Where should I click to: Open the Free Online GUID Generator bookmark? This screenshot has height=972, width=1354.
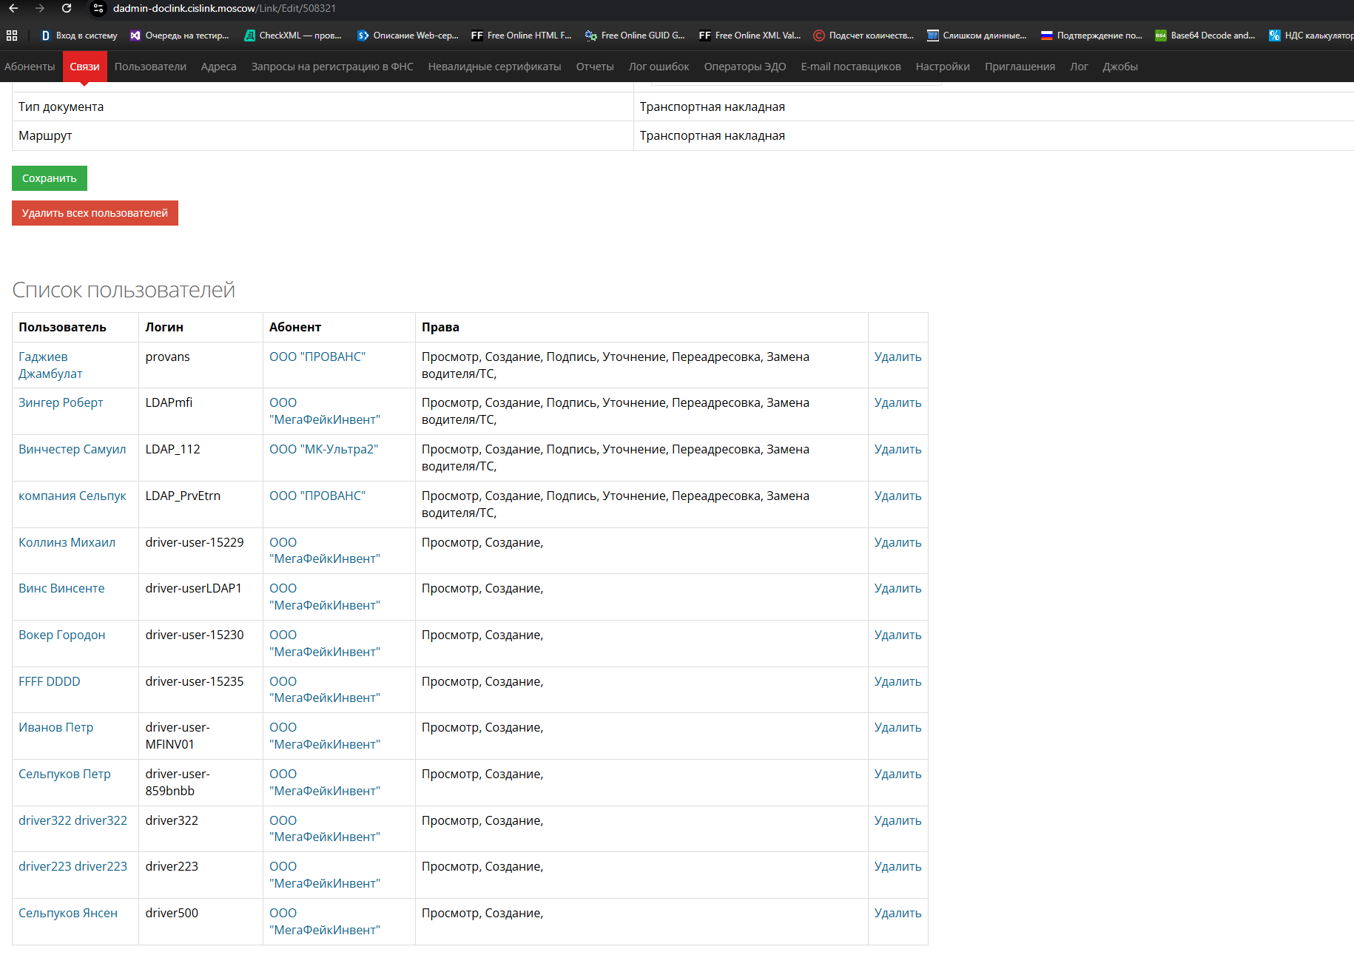[x=635, y=36]
